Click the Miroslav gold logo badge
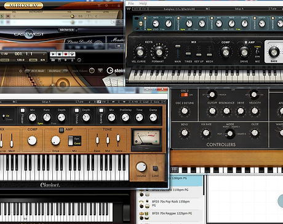The image size is (283, 224). coord(23,6)
